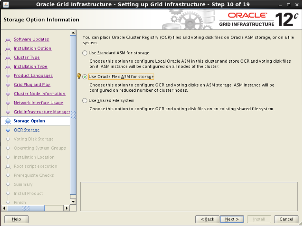Image resolution: width=302 pixels, height=226 pixels.
Task: Click the disabled Voting Disk Storage step
Action: (x=33, y=139)
